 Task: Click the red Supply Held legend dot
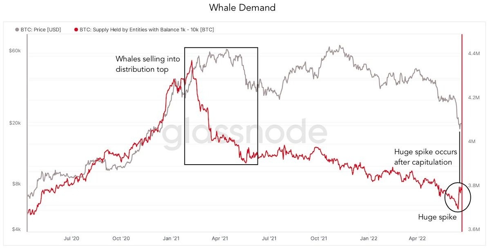pos(76,29)
